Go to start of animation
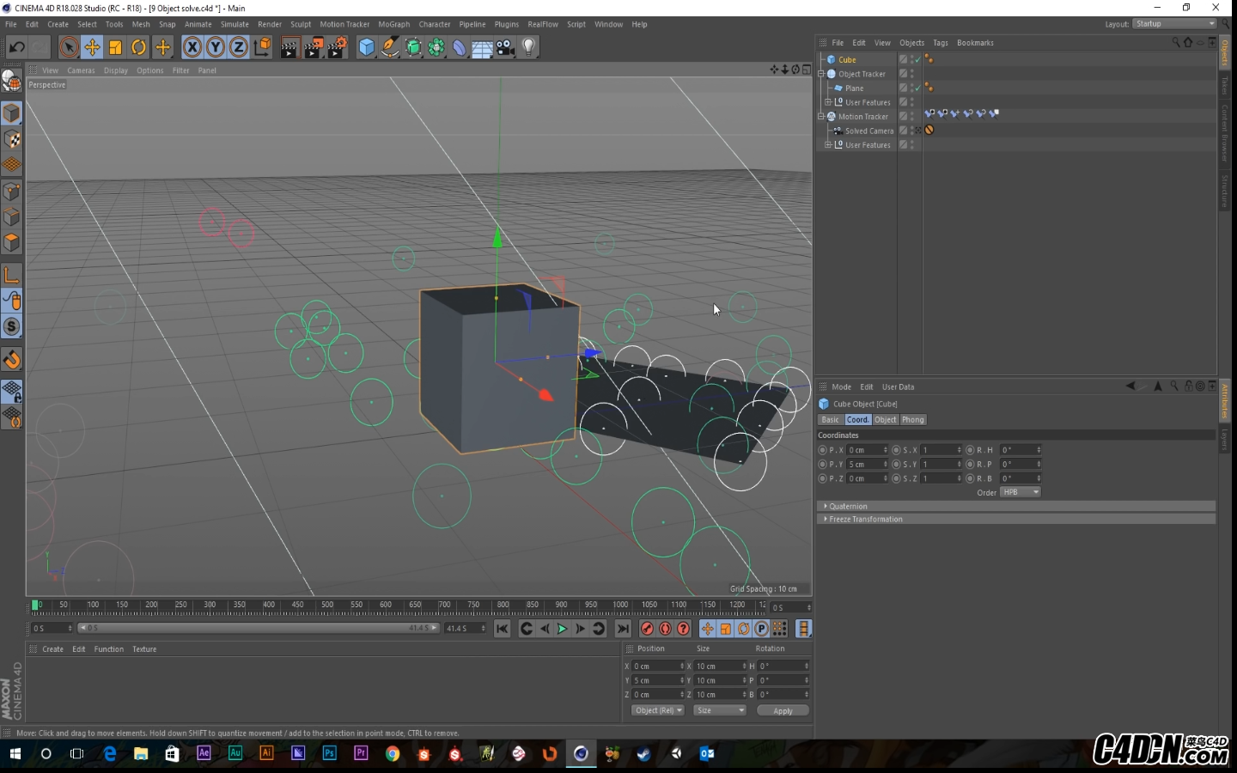 click(x=503, y=629)
